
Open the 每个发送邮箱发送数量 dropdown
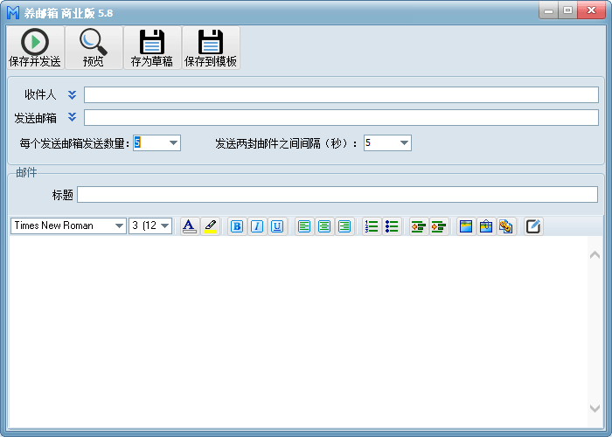[174, 142]
